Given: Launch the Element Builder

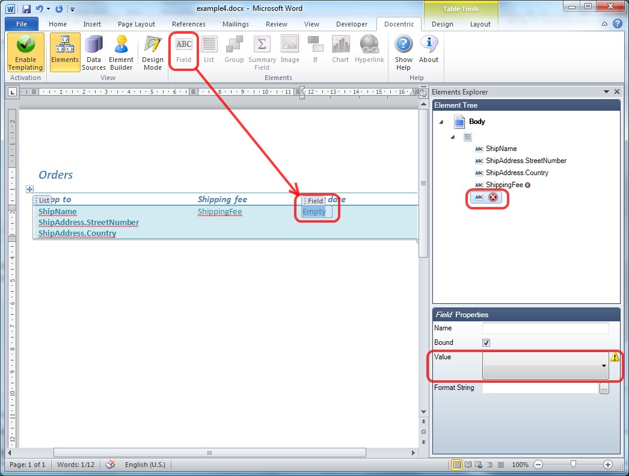Looking at the screenshot, I should tap(121, 52).
